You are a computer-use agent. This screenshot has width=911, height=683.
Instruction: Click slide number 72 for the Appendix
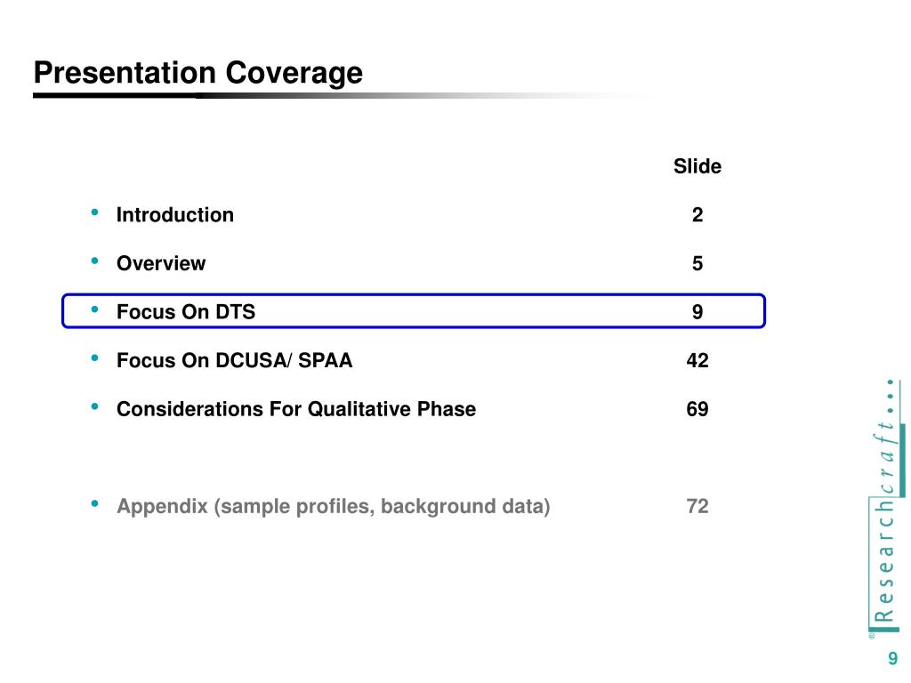pos(697,507)
